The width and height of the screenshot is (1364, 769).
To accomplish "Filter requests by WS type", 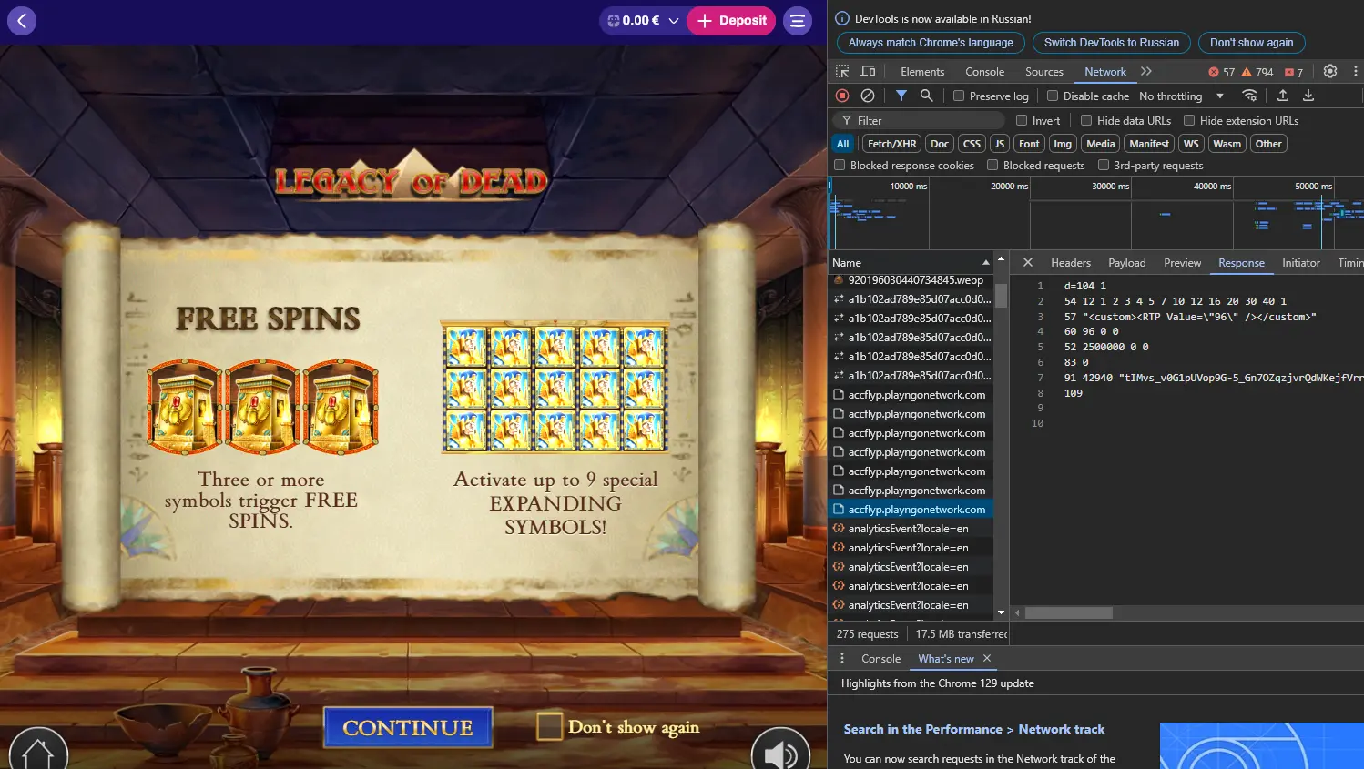I will click(x=1191, y=144).
